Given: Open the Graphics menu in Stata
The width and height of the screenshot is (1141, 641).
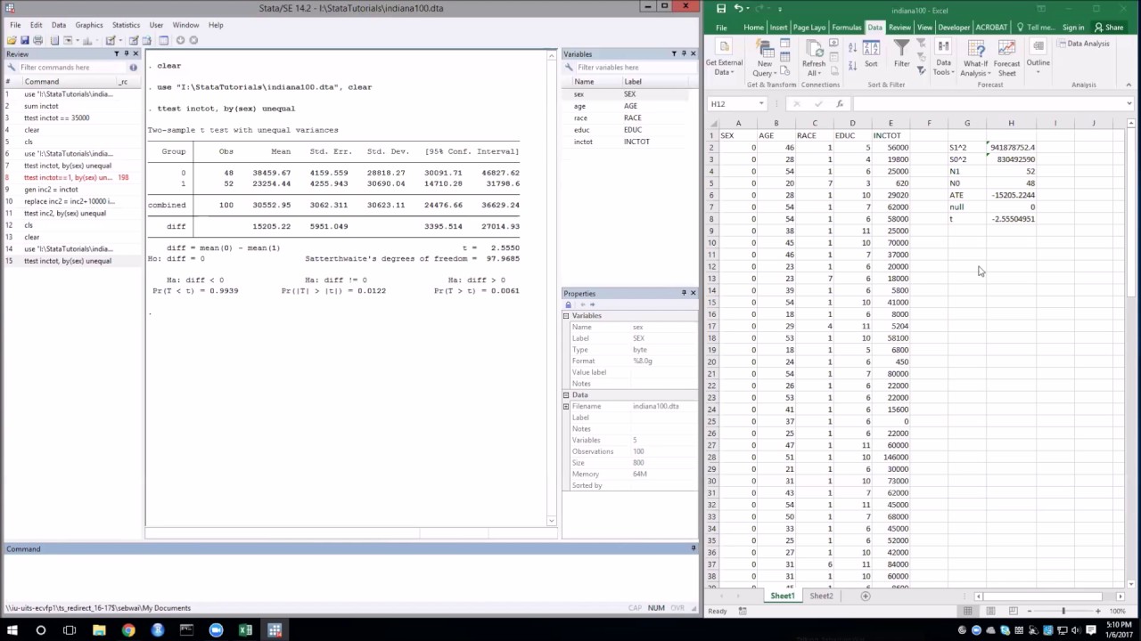Looking at the screenshot, I should pos(89,25).
